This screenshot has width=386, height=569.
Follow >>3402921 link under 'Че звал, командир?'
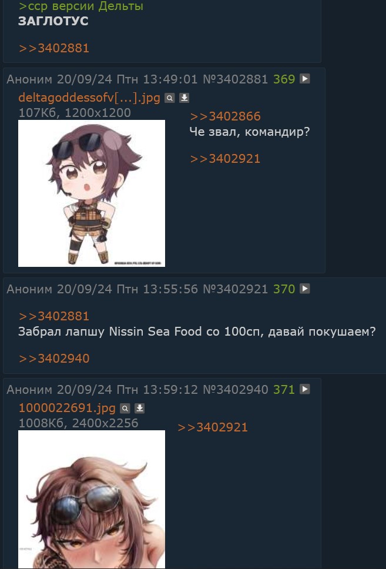(225, 159)
